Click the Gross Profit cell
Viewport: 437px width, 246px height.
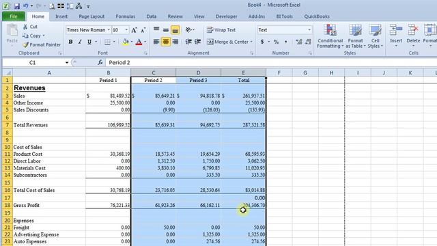pyautogui.click(x=49, y=205)
